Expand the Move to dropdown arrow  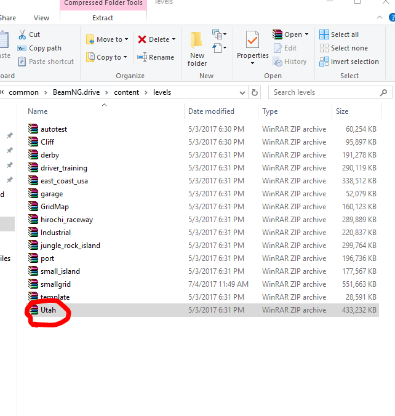tap(127, 39)
